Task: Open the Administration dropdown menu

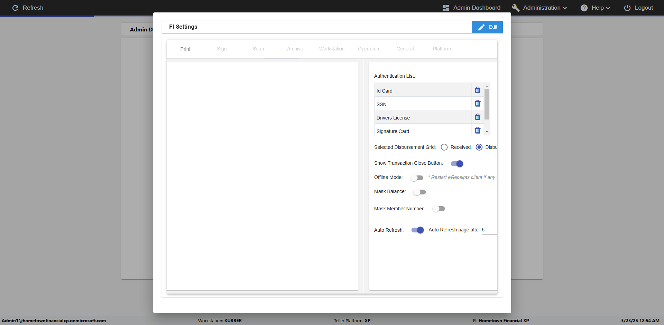Action: [539, 8]
